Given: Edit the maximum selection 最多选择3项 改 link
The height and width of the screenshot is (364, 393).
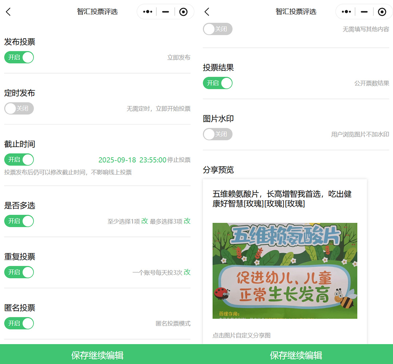Looking at the screenshot, I should click(x=187, y=221).
